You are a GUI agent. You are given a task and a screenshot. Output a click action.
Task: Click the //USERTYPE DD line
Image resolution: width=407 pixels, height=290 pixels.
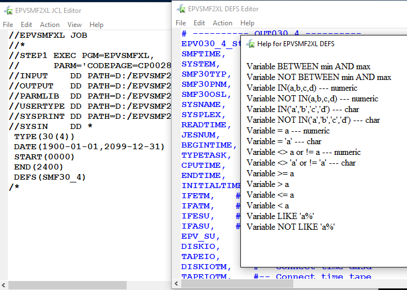pyautogui.click(x=90, y=106)
